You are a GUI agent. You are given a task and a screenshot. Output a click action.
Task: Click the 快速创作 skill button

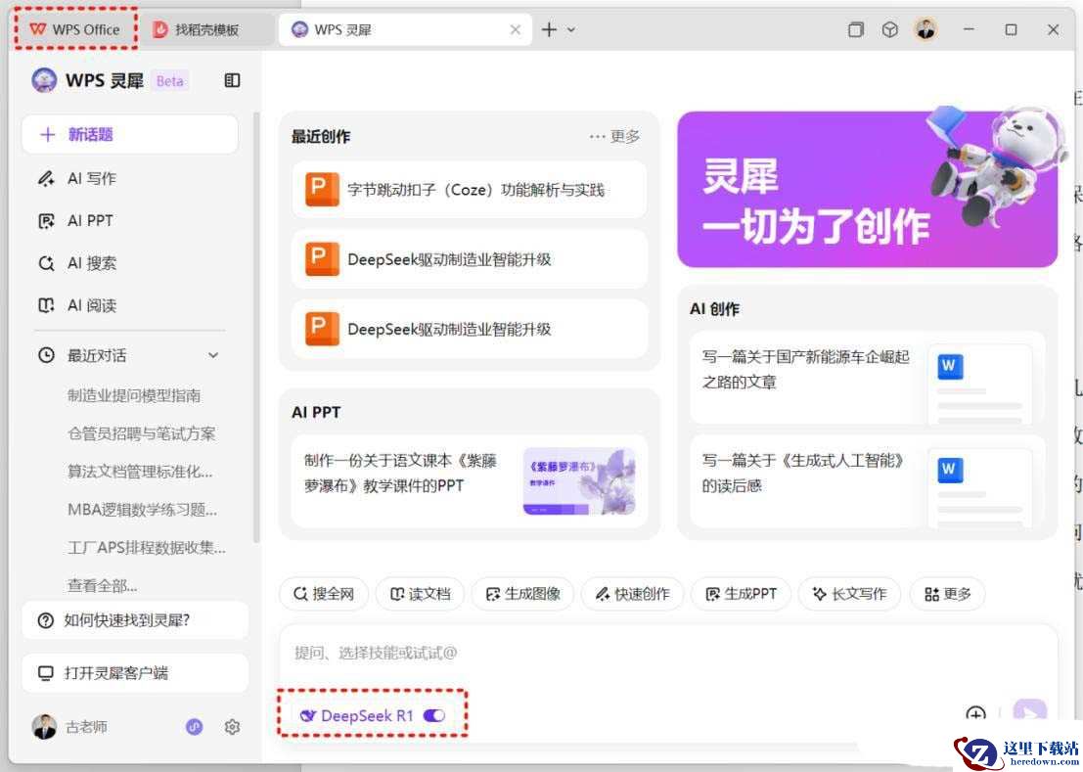click(x=633, y=594)
